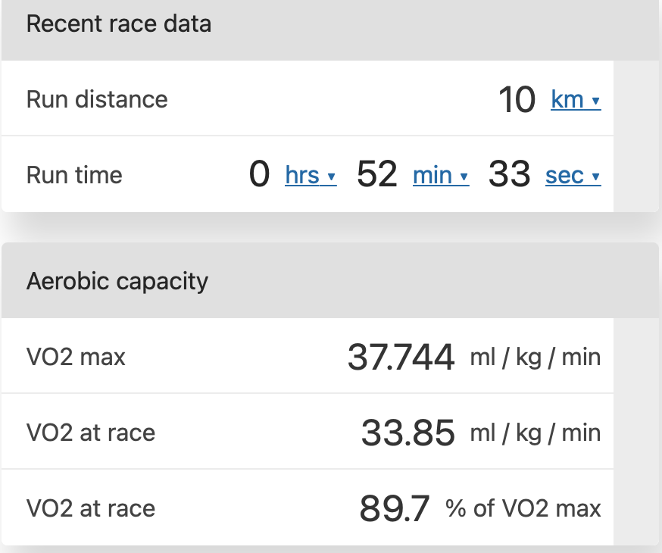The image size is (662, 553).
Task: Click the VO2 at race value 33.85
Action: (x=408, y=433)
